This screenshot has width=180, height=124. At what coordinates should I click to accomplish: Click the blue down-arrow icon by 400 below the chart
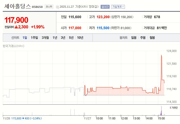click(23, 118)
